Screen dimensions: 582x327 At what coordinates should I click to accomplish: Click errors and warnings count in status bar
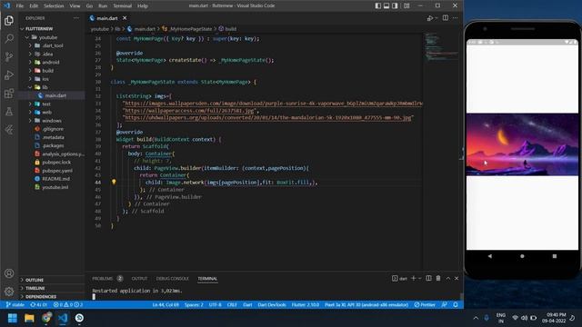[x=68, y=304]
